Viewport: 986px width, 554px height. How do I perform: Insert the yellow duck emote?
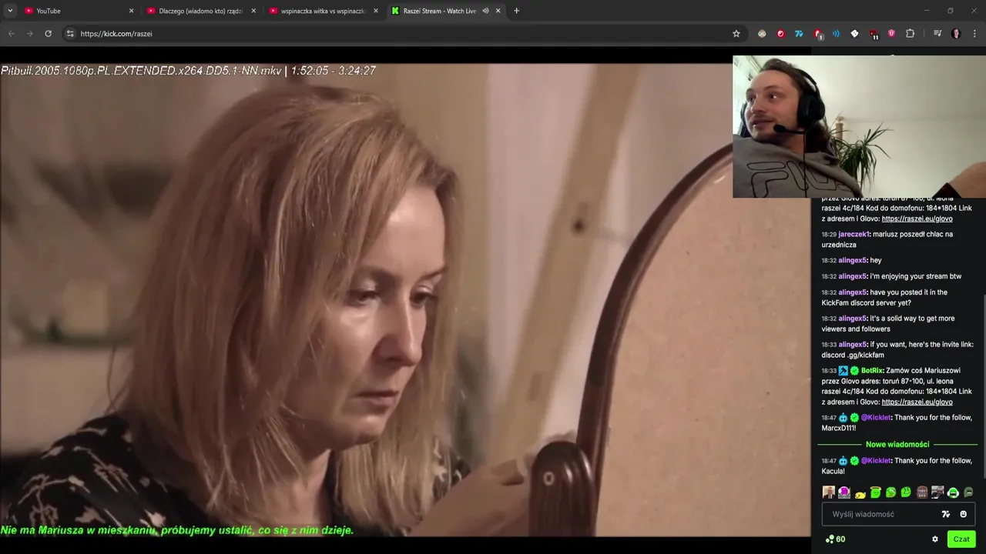(x=860, y=493)
